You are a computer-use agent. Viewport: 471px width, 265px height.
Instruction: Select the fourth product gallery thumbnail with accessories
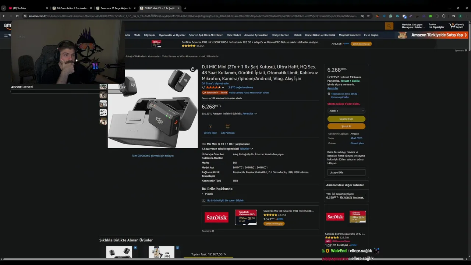[103, 112]
